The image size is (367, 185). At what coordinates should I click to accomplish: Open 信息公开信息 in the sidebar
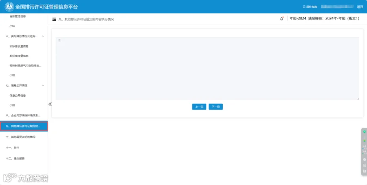coord(18,96)
